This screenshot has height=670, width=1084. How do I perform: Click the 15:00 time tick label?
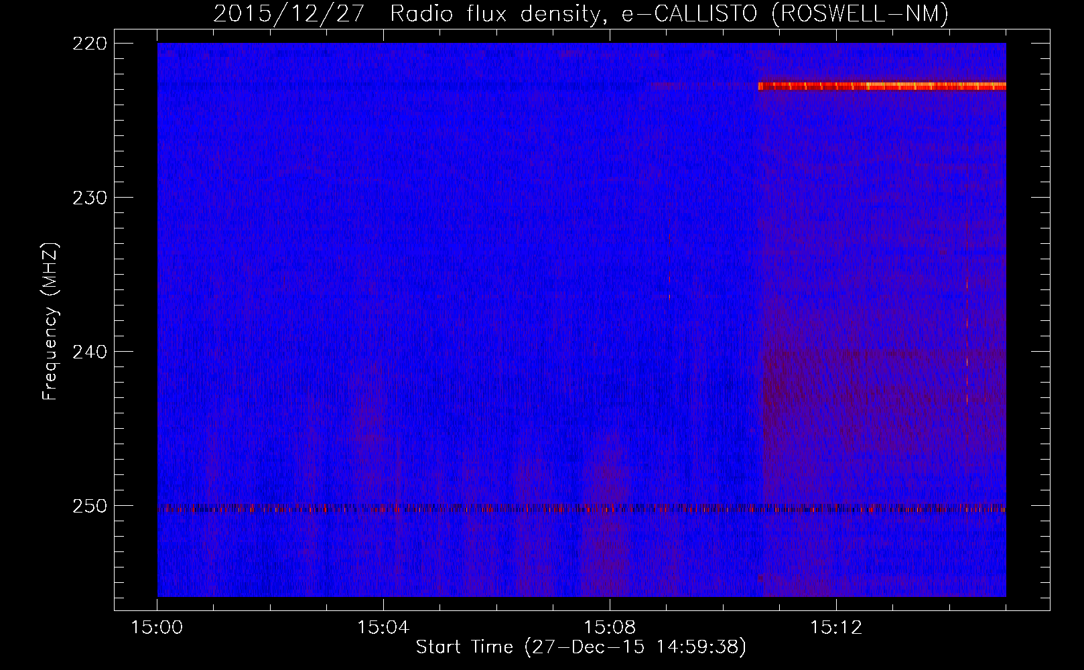point(157,628)
